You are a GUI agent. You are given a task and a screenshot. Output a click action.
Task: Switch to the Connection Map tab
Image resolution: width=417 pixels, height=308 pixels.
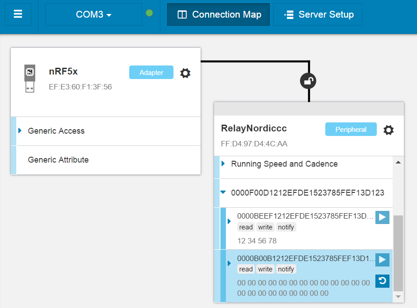click(x=218, y=14)
